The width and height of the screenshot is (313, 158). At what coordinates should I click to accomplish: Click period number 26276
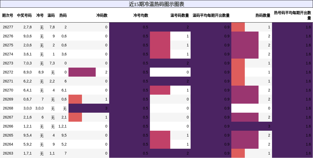tap(8, 36)
